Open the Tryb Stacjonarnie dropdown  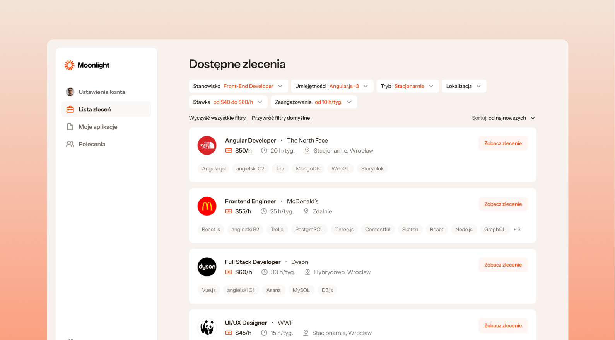pos(408,86)
